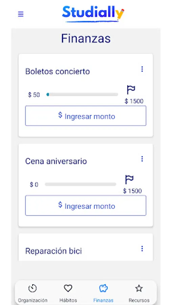
Task: Select the Finanzas piggy bank icon
Action: click(x=103, y=288)
